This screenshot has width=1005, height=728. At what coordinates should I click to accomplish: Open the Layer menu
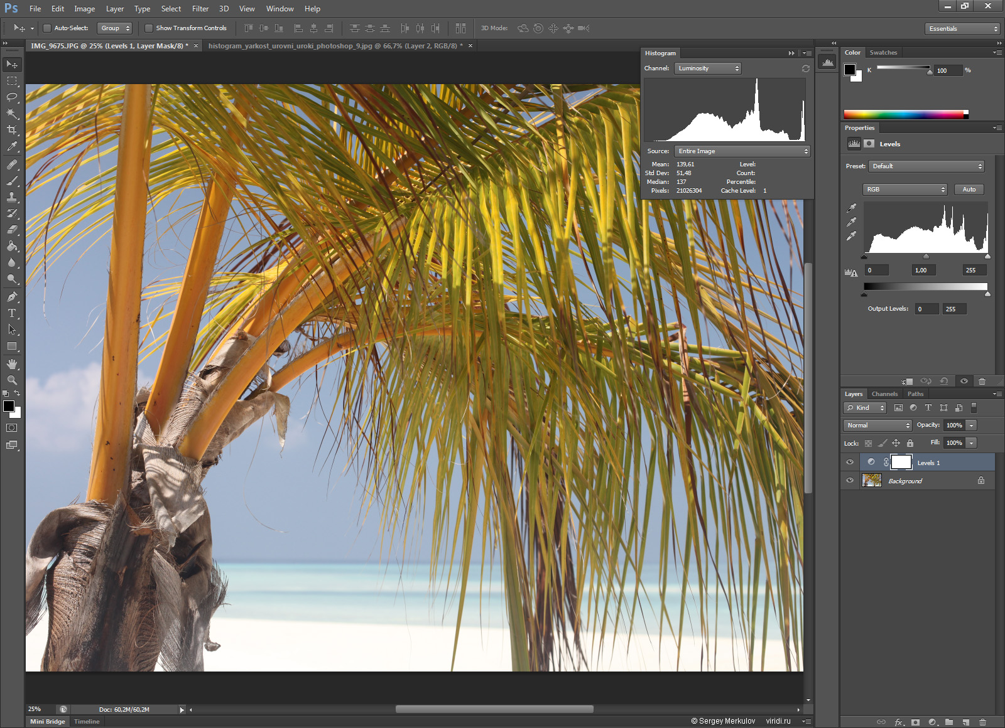click(x=115, y=9)
